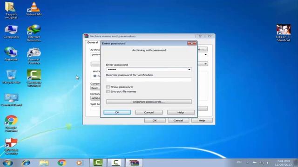This screenshot has width=298, height=167.
Task: Click OK in Archive name and parameters window
Action: click(x=155, y=121)
